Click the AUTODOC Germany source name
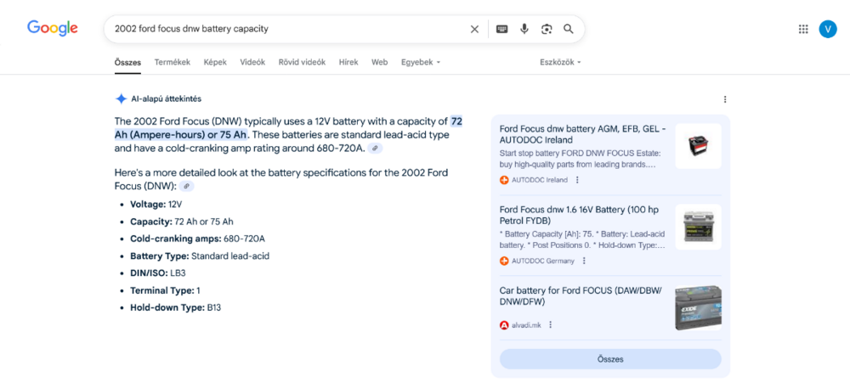 point(542,261)
